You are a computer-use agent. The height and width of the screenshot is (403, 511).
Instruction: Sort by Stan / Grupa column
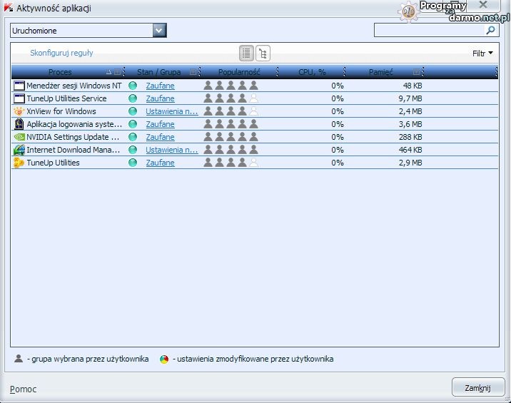tap(158, 72)
